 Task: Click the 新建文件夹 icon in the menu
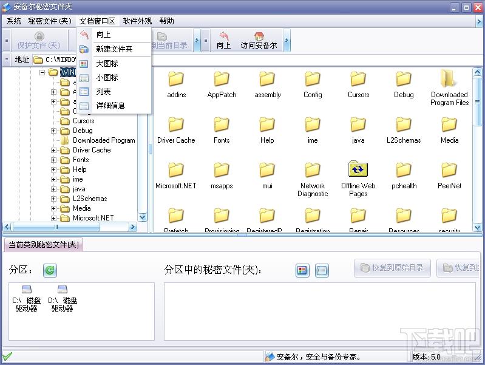(84, 49)
